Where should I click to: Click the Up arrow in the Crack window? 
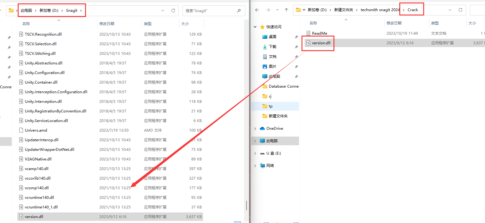pos(286,10)
